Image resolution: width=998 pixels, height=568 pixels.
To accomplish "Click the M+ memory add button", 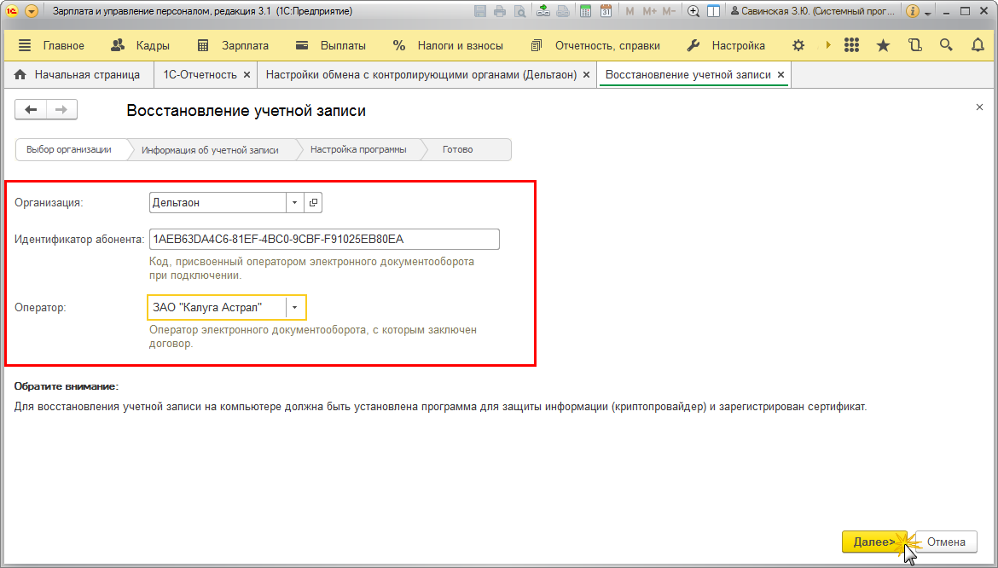I will point(649,11).
